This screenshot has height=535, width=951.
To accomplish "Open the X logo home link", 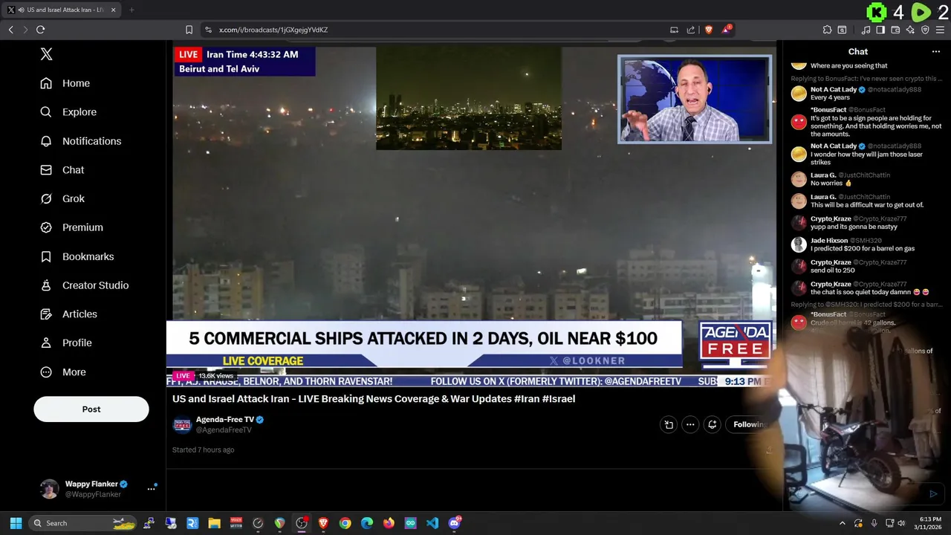I will [46, 54].
